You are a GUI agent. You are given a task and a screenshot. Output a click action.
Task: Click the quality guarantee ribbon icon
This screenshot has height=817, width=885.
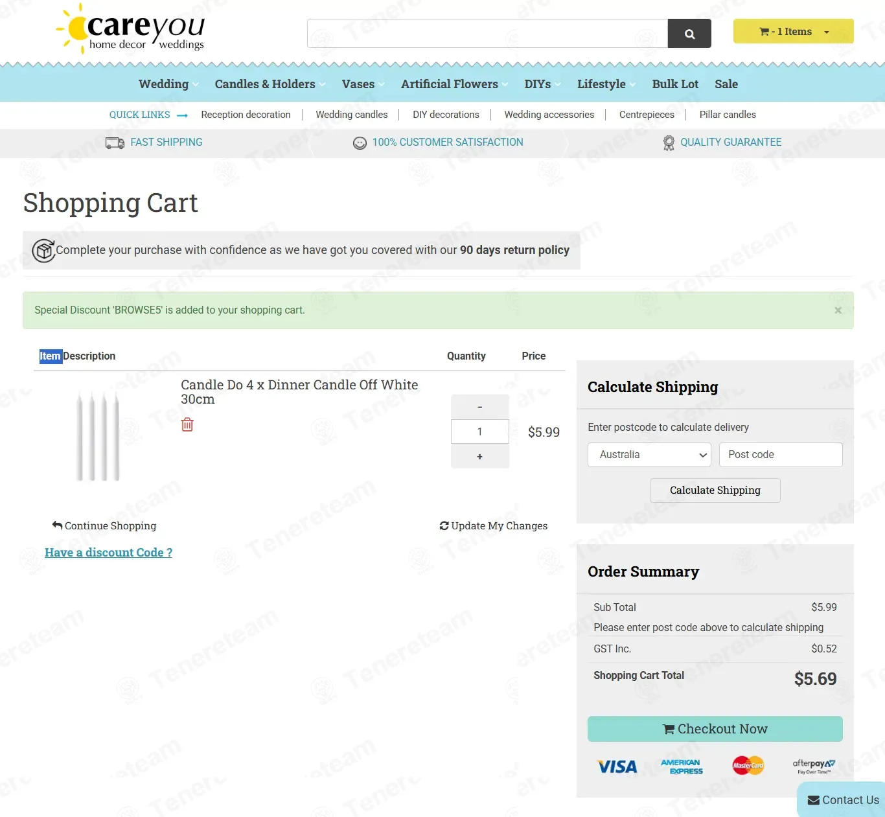[669, 143]
